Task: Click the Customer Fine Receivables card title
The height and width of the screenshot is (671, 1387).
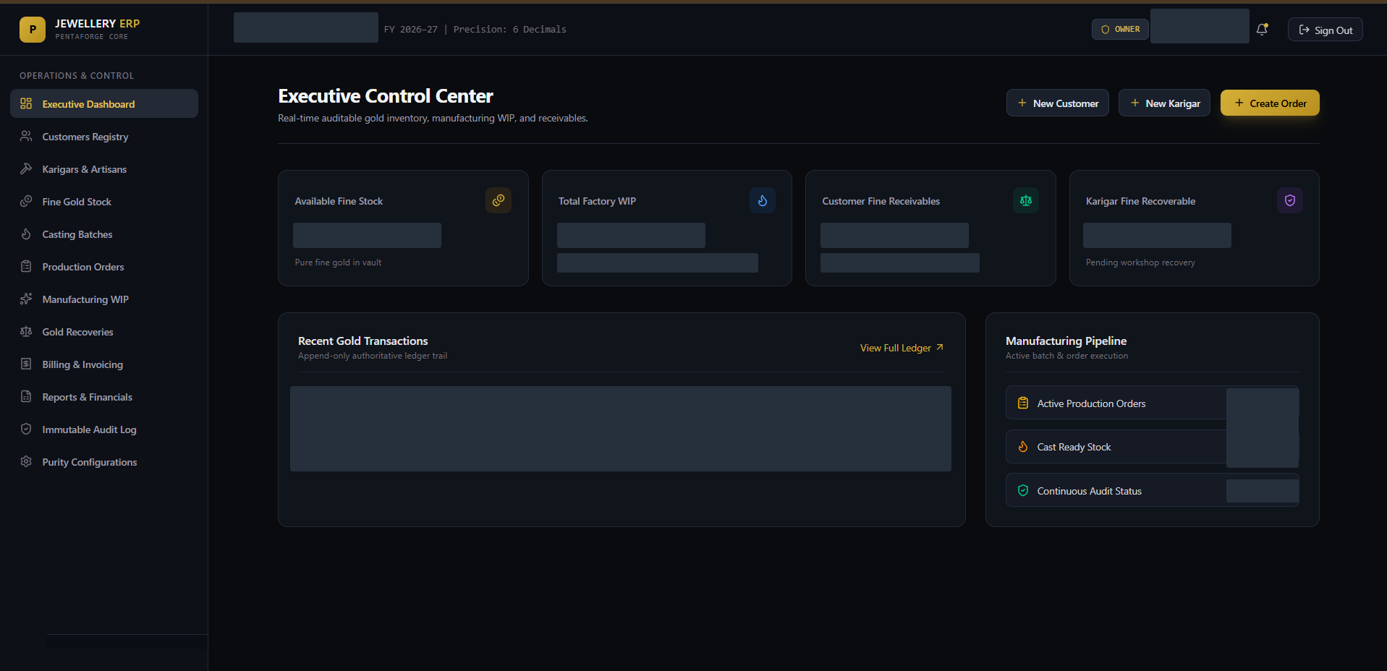Action: click(881, 201)
